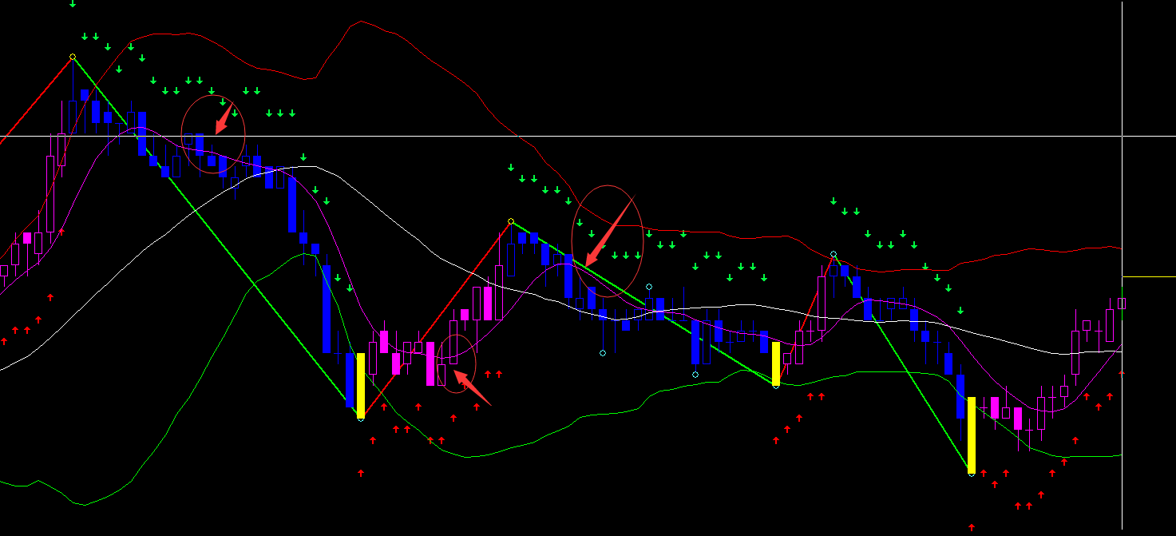Click the rightmost yellow highlighted candle bar

[972, 435]
